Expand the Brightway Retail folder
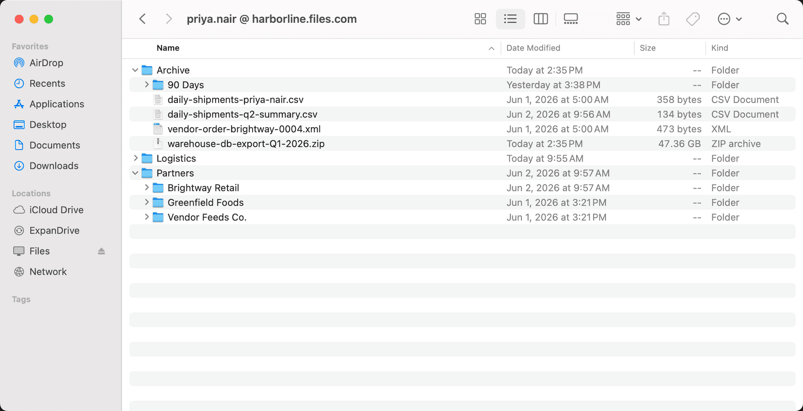This screenshot has width=803, height=411. pyautogui.click(x=147, y=188)
